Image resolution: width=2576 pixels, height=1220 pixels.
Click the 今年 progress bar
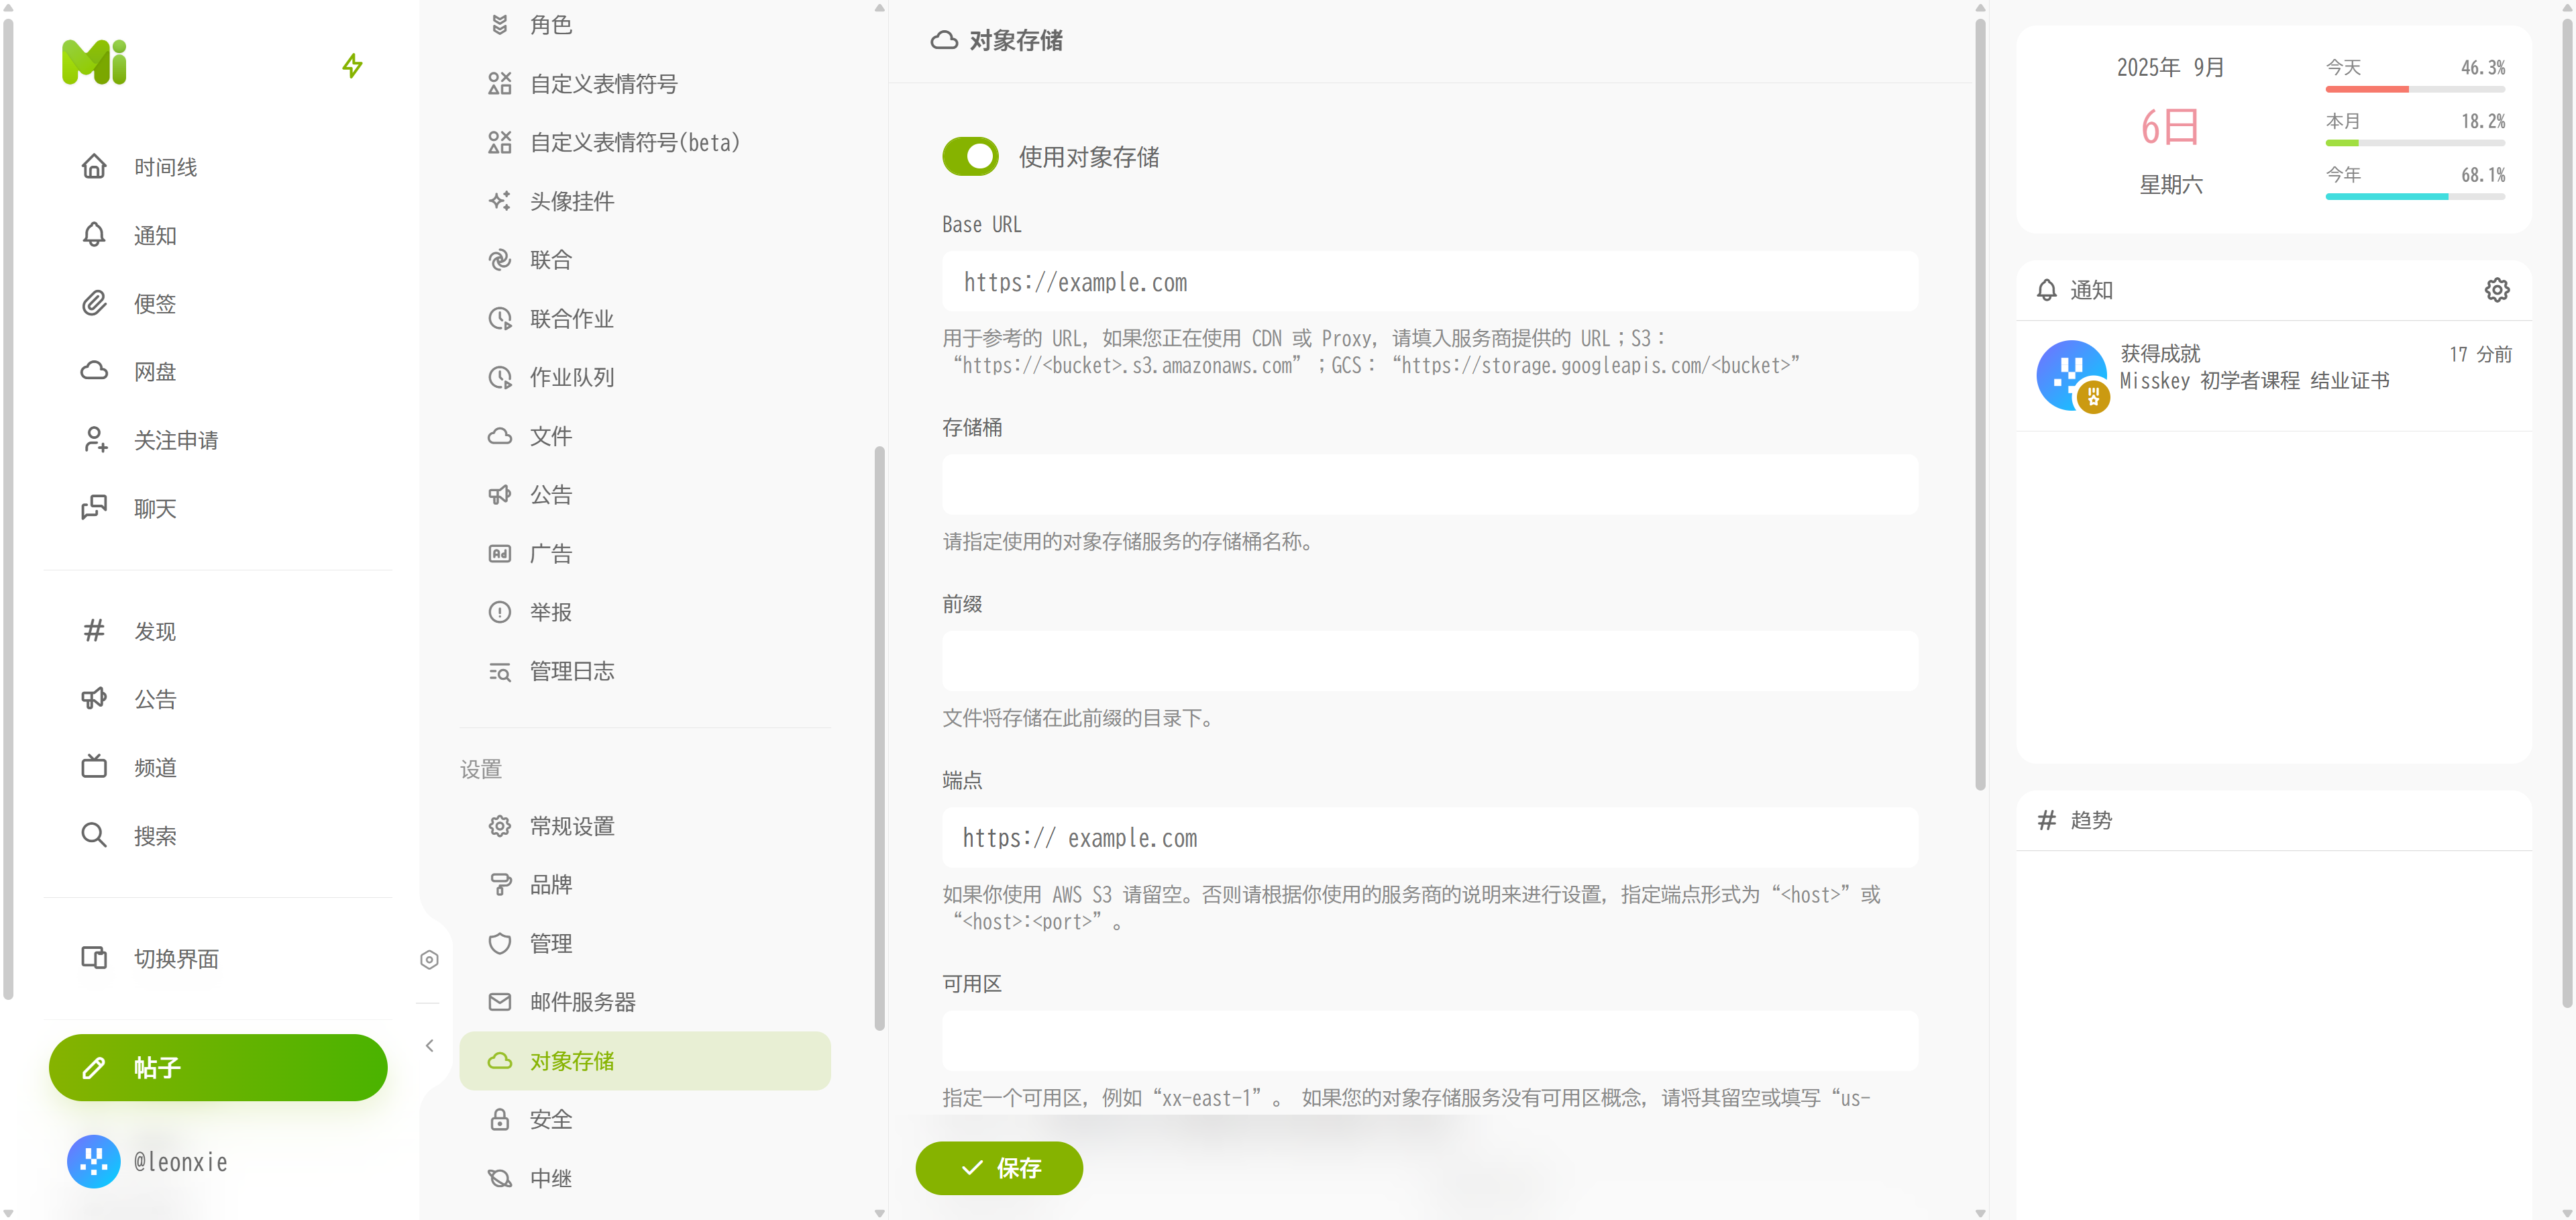point(2414,197)
